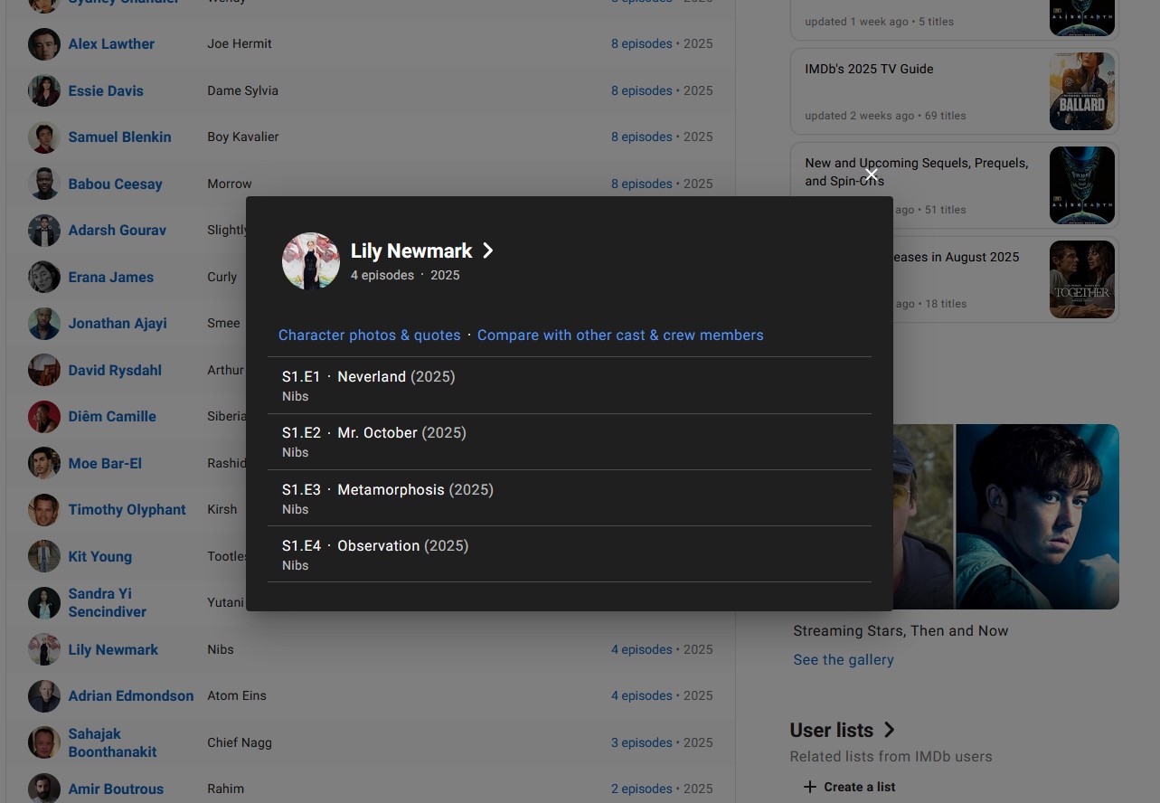Click Streaming Stars, Then and Now title
This screenshot has width=1160, height=803.
(901, 631)
